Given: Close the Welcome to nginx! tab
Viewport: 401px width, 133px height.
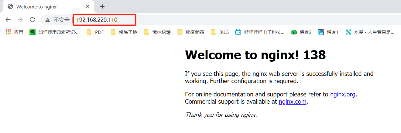Looking at the screenshot, I should click(x=88, y=6).
